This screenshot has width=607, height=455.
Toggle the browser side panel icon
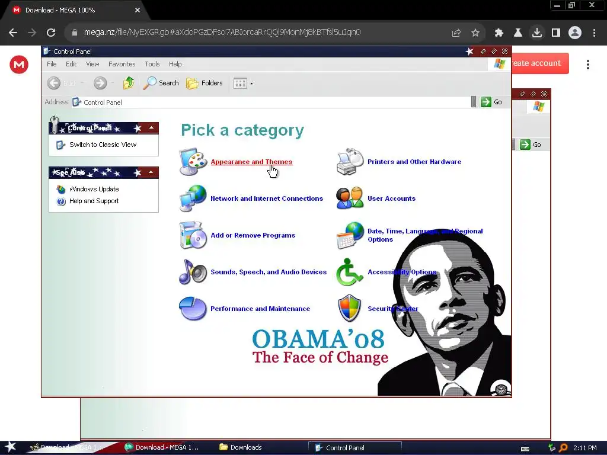[556, 33]
